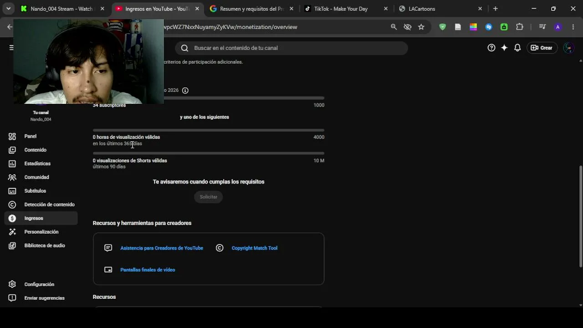Open the Chrome three-dot menu
The height and width of the screenshot is (328, 583).
tap(573, 27)
